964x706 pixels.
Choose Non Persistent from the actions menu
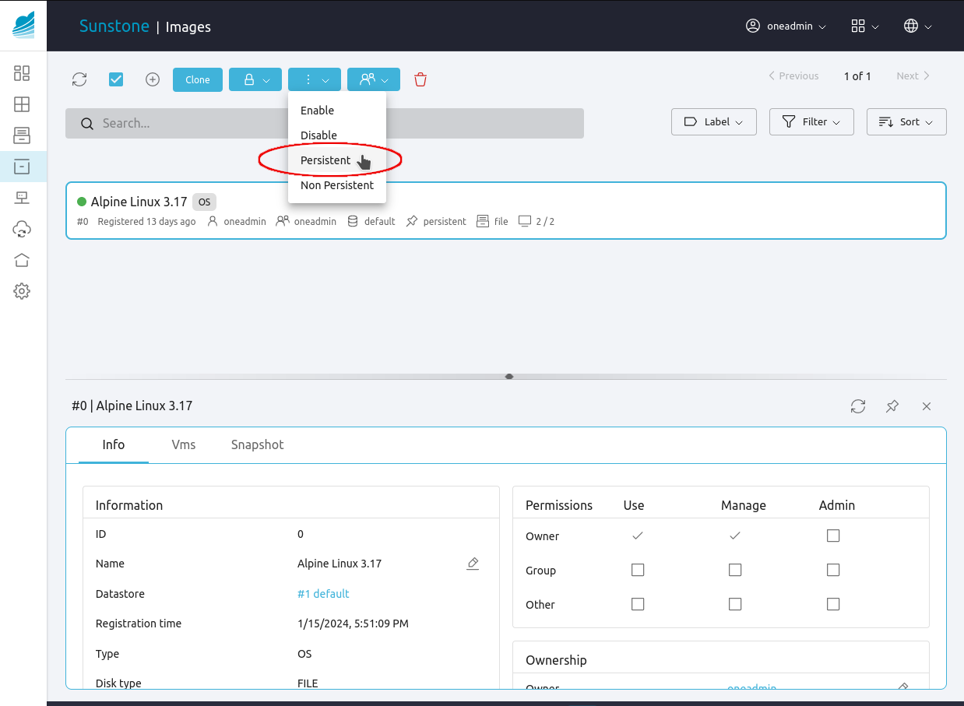pos(337,185)
